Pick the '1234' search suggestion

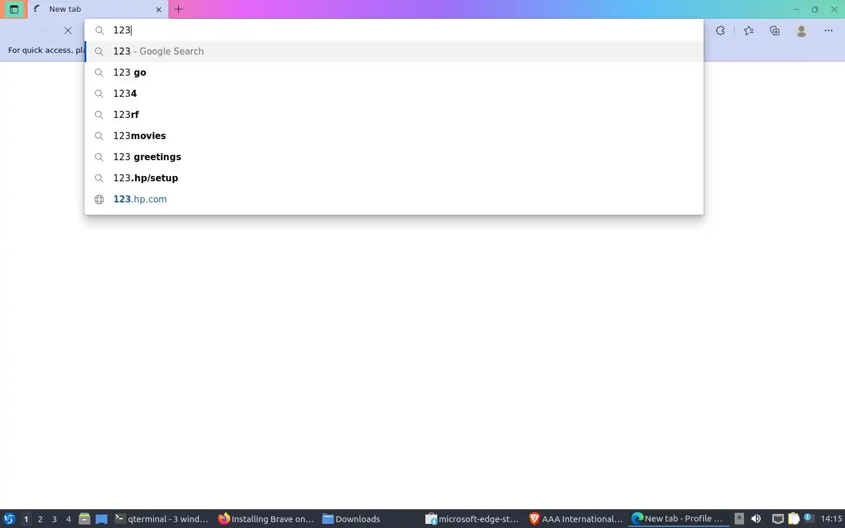[x=394, y=93]
